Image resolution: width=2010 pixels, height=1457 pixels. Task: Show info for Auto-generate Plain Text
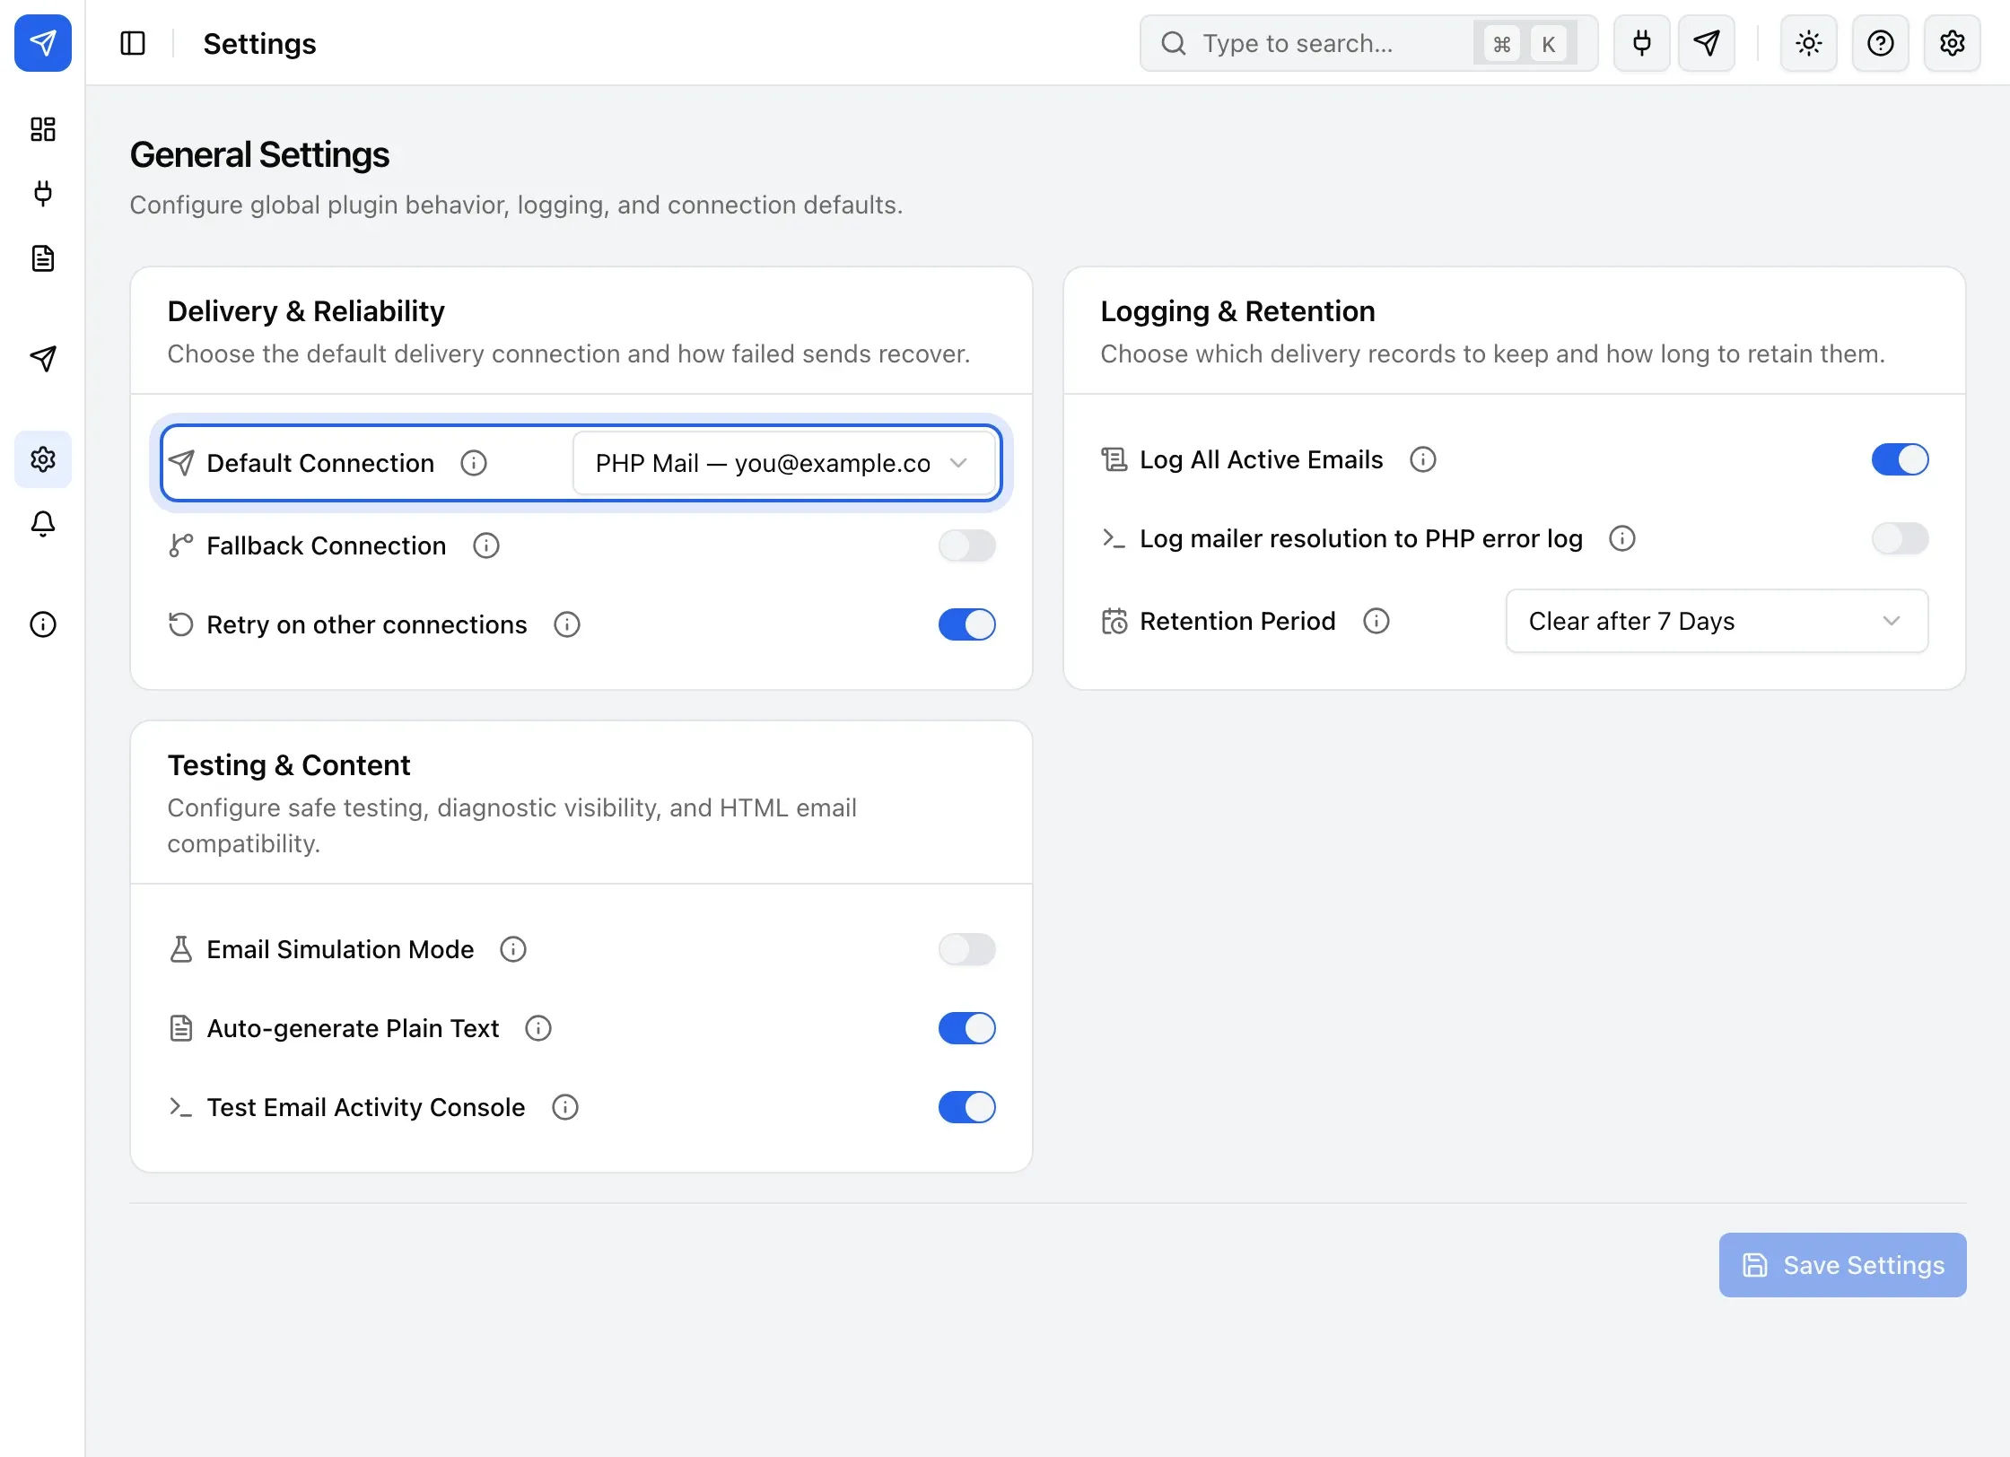(x=538, y=1028)
